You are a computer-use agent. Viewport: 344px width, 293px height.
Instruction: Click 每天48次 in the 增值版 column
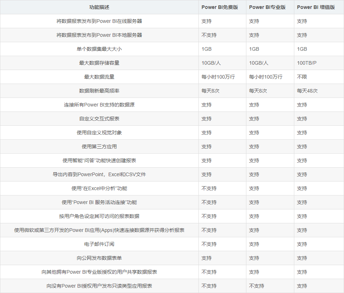[x=307, y=91]
